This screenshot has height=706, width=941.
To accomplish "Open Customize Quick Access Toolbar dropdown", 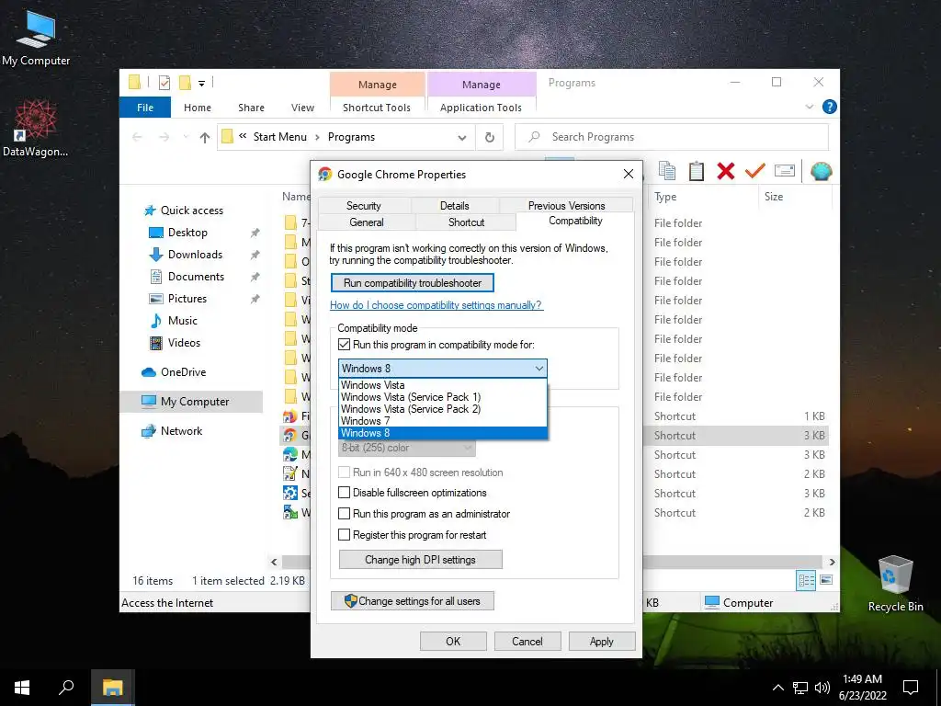I will pos(201,84).
